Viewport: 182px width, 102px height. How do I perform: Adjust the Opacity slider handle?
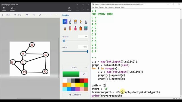[x=88, y=51]
